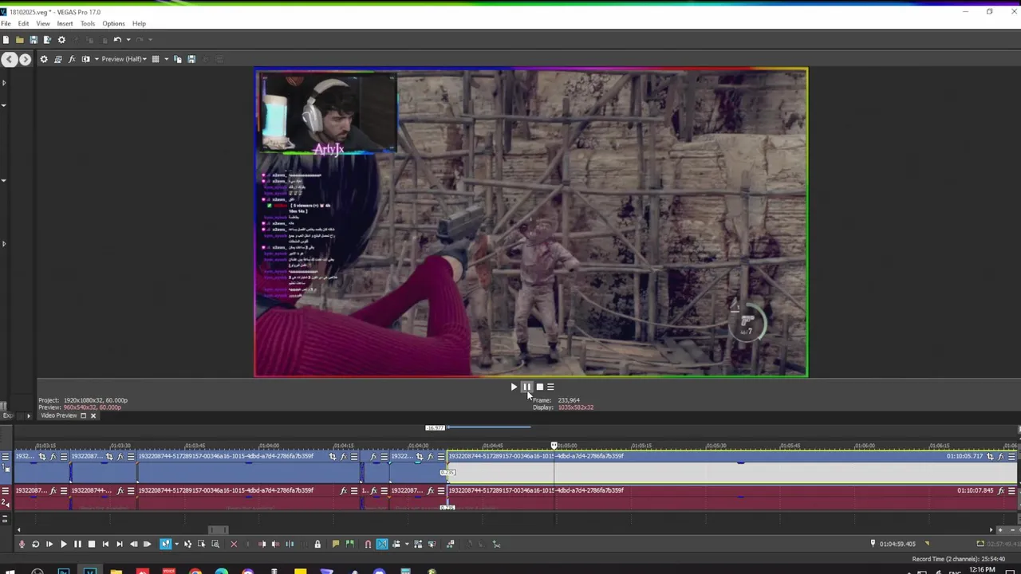Select the Envelope Edit tool
Viewport: 1021px width, 574px height.
pos(187,544)
